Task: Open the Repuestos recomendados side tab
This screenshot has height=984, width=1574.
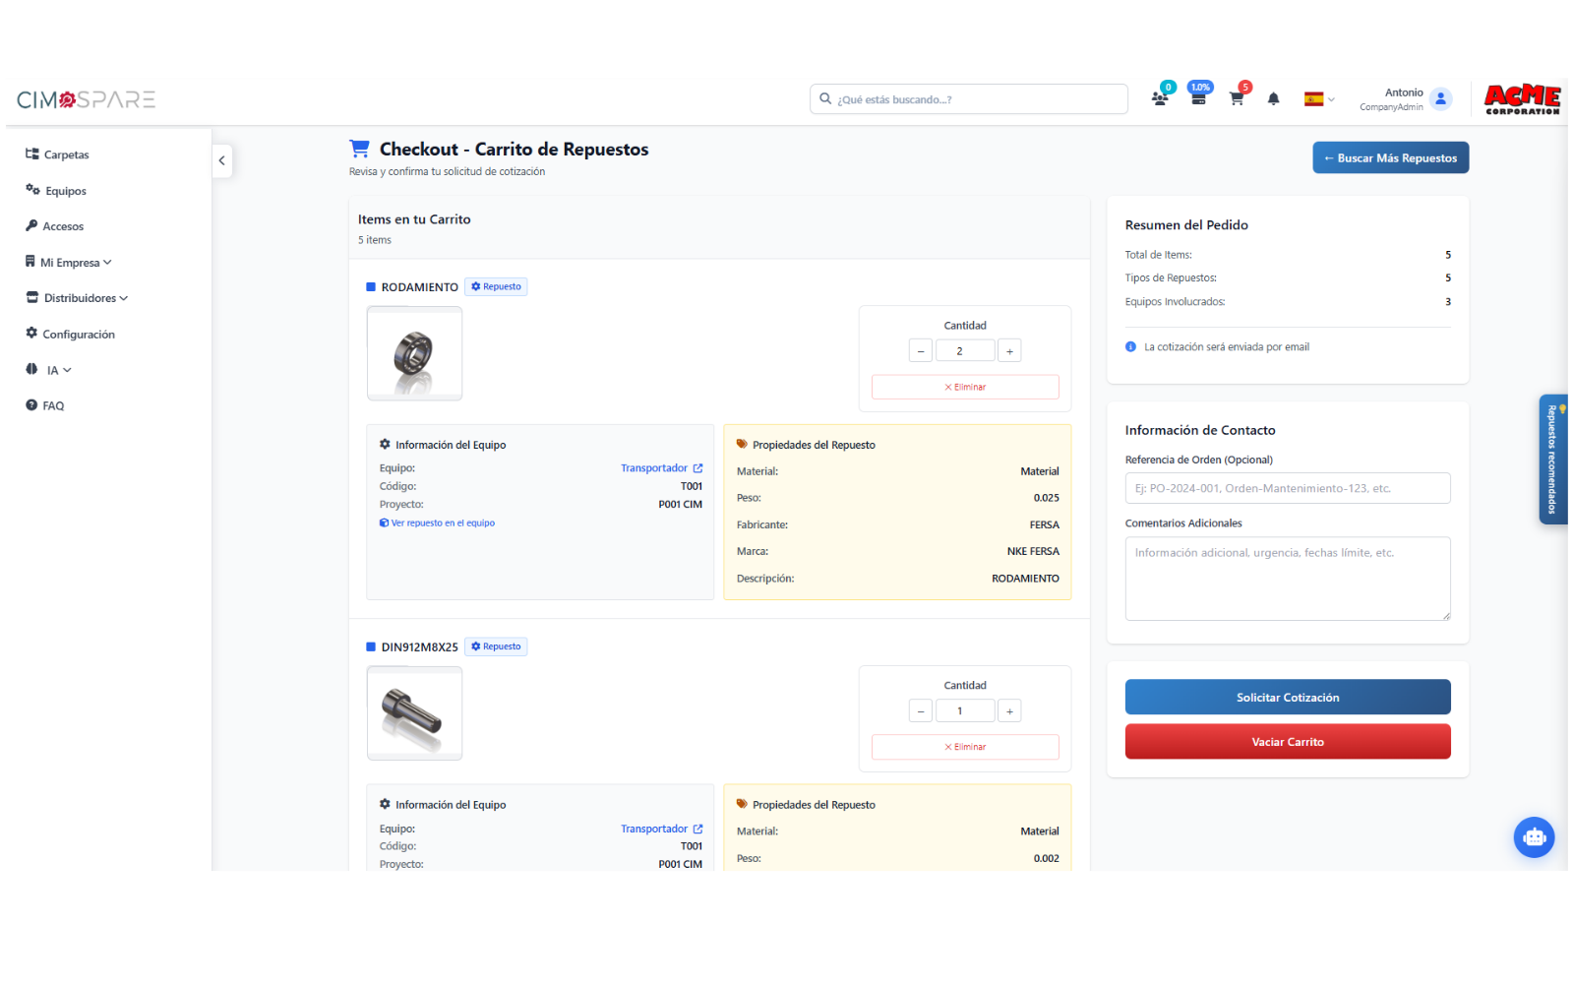Action: pyautogui.click(x=1553, y=460)
